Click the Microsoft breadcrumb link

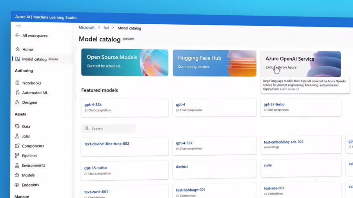click(87, 27)
